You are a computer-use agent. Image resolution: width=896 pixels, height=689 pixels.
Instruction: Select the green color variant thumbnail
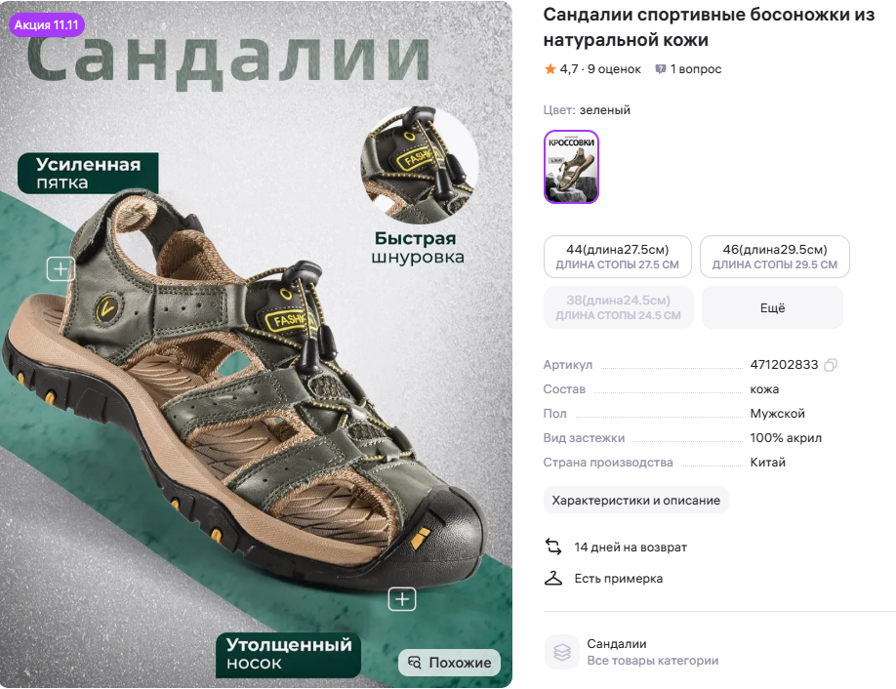571,167
